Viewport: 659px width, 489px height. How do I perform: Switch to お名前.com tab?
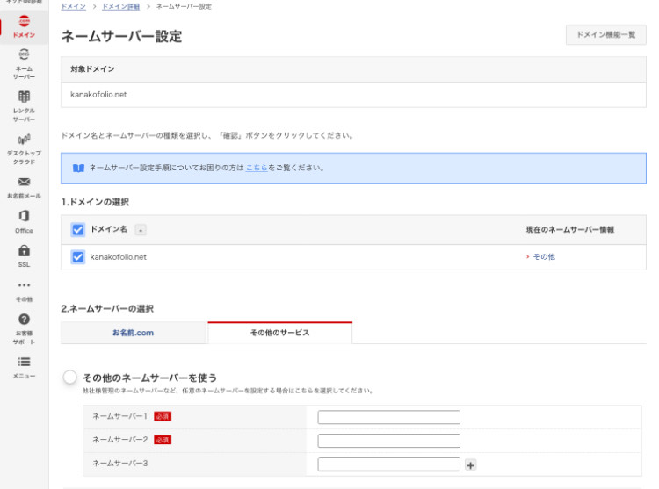coord(134,333)
